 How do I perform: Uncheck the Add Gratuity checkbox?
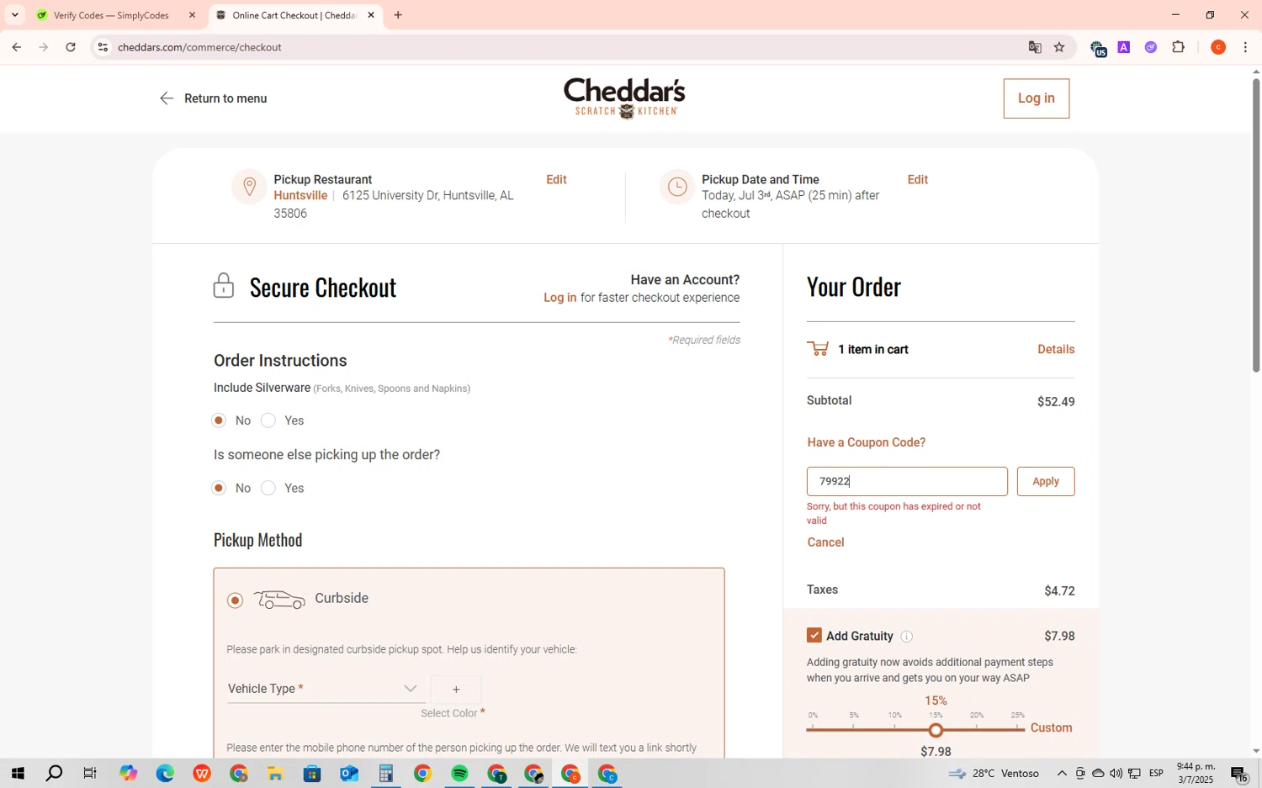[814, 636]
